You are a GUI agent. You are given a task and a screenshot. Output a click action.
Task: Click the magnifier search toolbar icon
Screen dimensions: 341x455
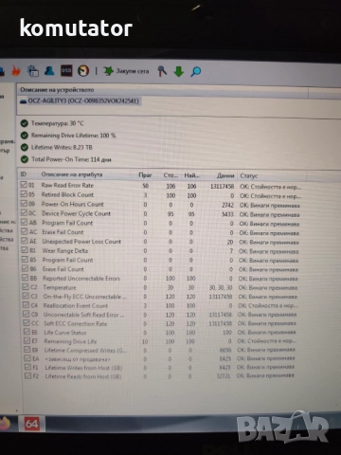[195, 72]
